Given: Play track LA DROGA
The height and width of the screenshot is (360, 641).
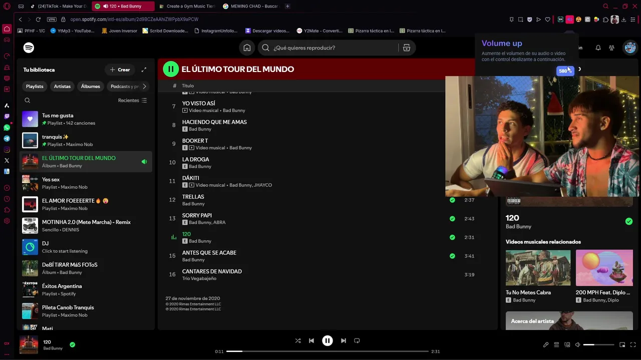Looking at the screenshot, I should click(x=195, y=159).
